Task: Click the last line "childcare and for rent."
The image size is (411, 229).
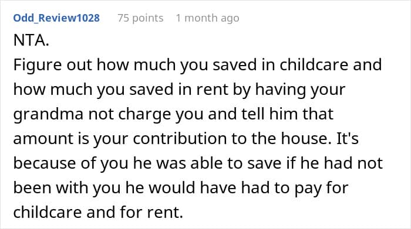Action: [x=98, y=212]
